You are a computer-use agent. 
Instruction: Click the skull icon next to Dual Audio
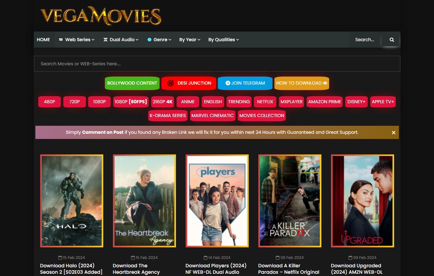click(106, 40)
